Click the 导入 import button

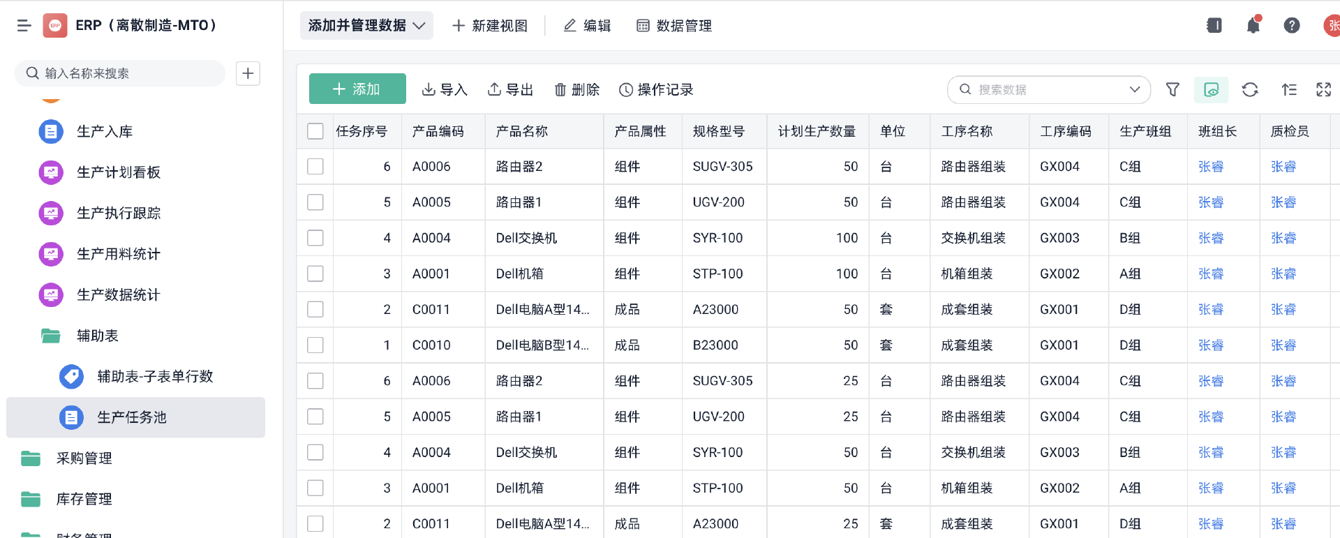[x=445, y=89]
